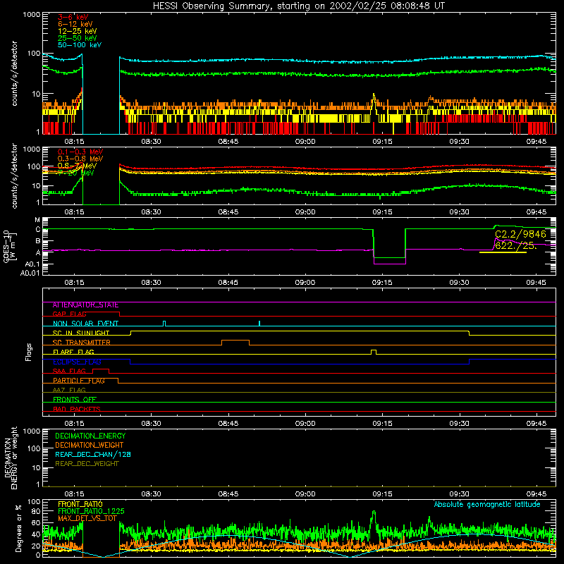Click the FRONT_RATIO_1225 legend label

[x=91, y=511]
